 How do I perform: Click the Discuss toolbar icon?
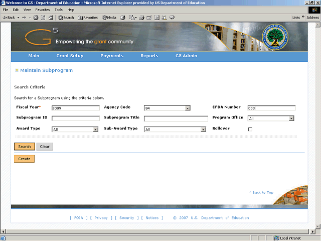(x=157, y=18)
